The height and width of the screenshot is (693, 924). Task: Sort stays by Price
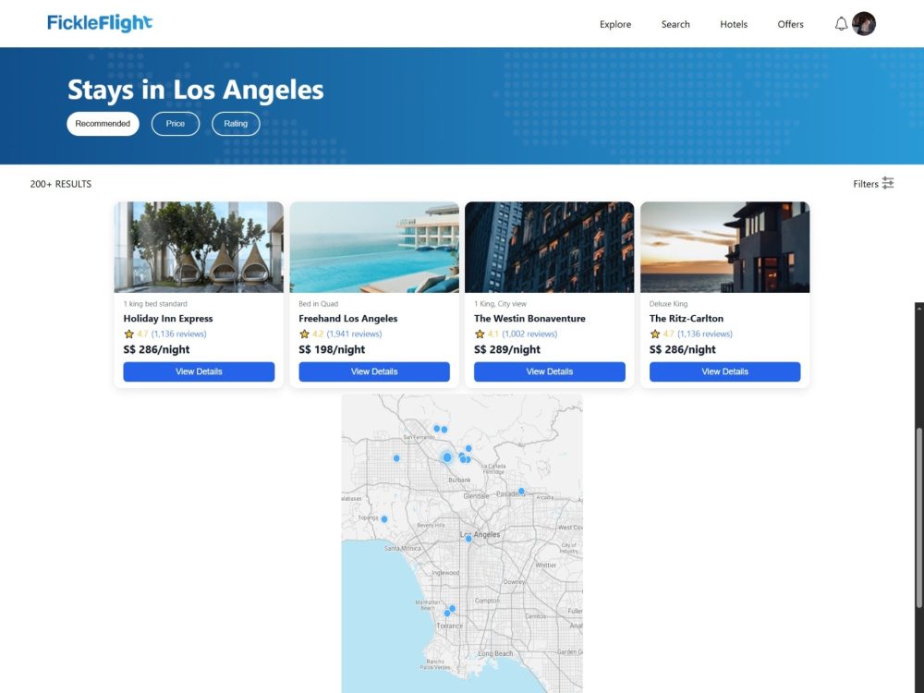[175, 124]
